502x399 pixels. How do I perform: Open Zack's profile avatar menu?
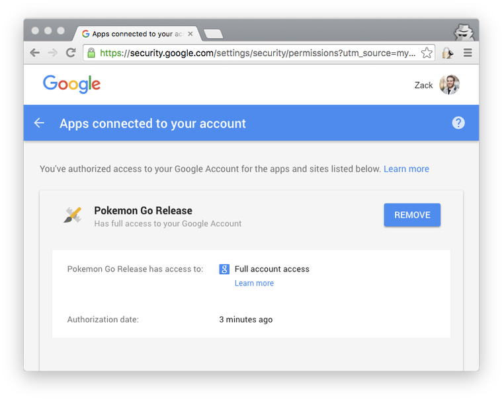pos(449,85)
